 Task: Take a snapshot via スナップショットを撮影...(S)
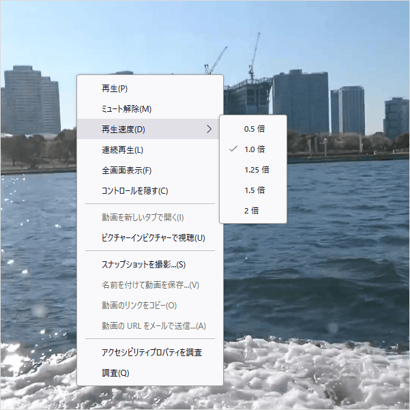[150, 265]
